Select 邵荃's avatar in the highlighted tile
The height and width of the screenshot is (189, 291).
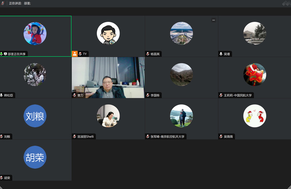tap(35, 34)
